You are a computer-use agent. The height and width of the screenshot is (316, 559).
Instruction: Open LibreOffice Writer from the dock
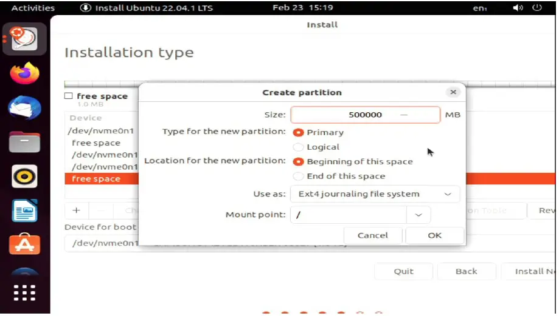[x=24, y=211]
